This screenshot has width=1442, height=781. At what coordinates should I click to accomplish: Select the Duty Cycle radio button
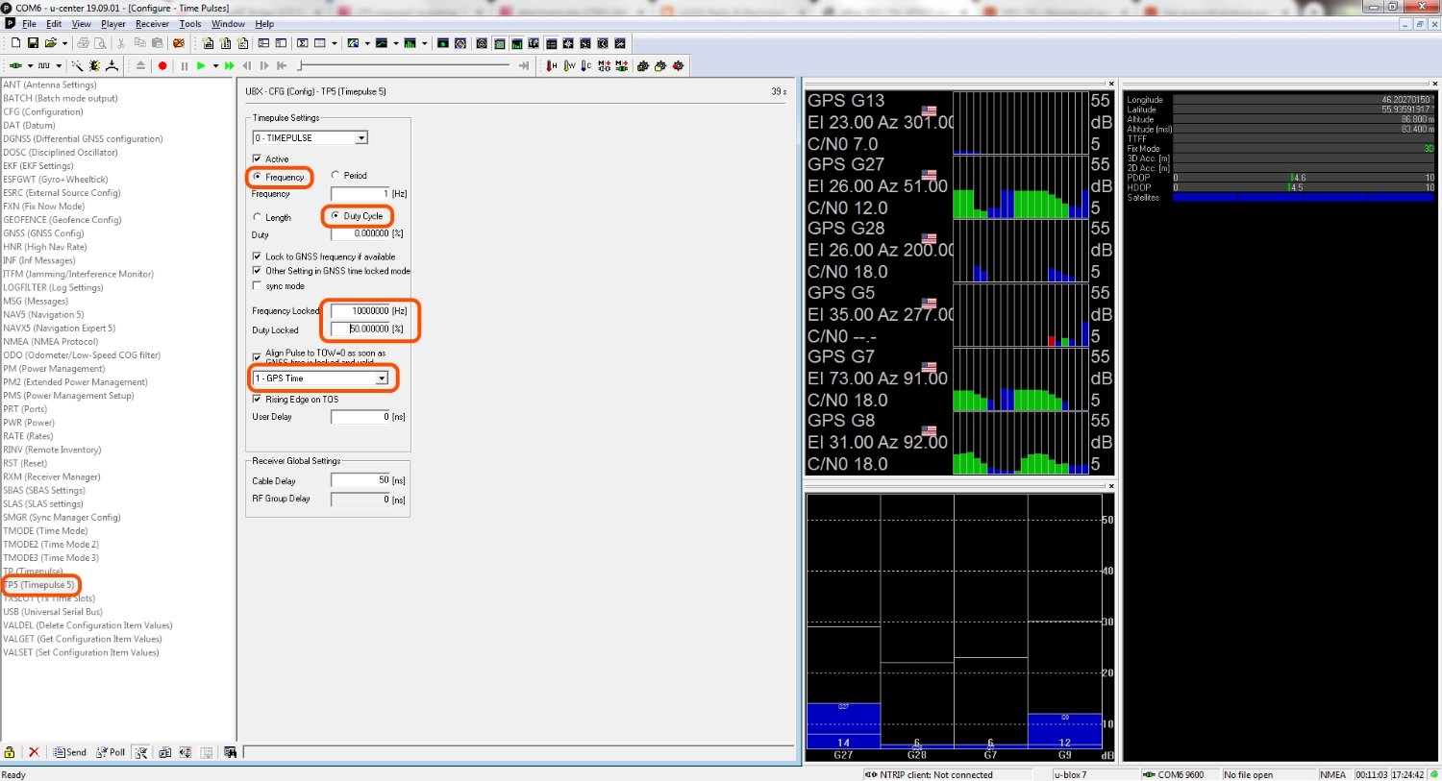click(x=335, y=215)
